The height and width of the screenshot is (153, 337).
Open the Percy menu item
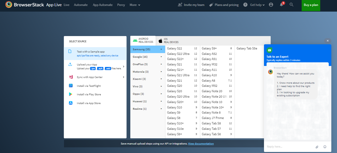(121, 5)
